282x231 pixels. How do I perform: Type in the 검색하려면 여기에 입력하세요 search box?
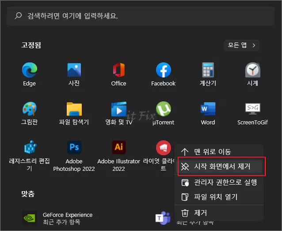pyautogui.click(x=141, y=16)
